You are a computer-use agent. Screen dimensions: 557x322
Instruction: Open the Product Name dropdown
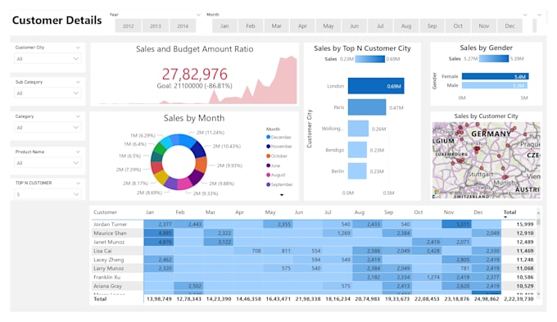[x=48, y=163]
